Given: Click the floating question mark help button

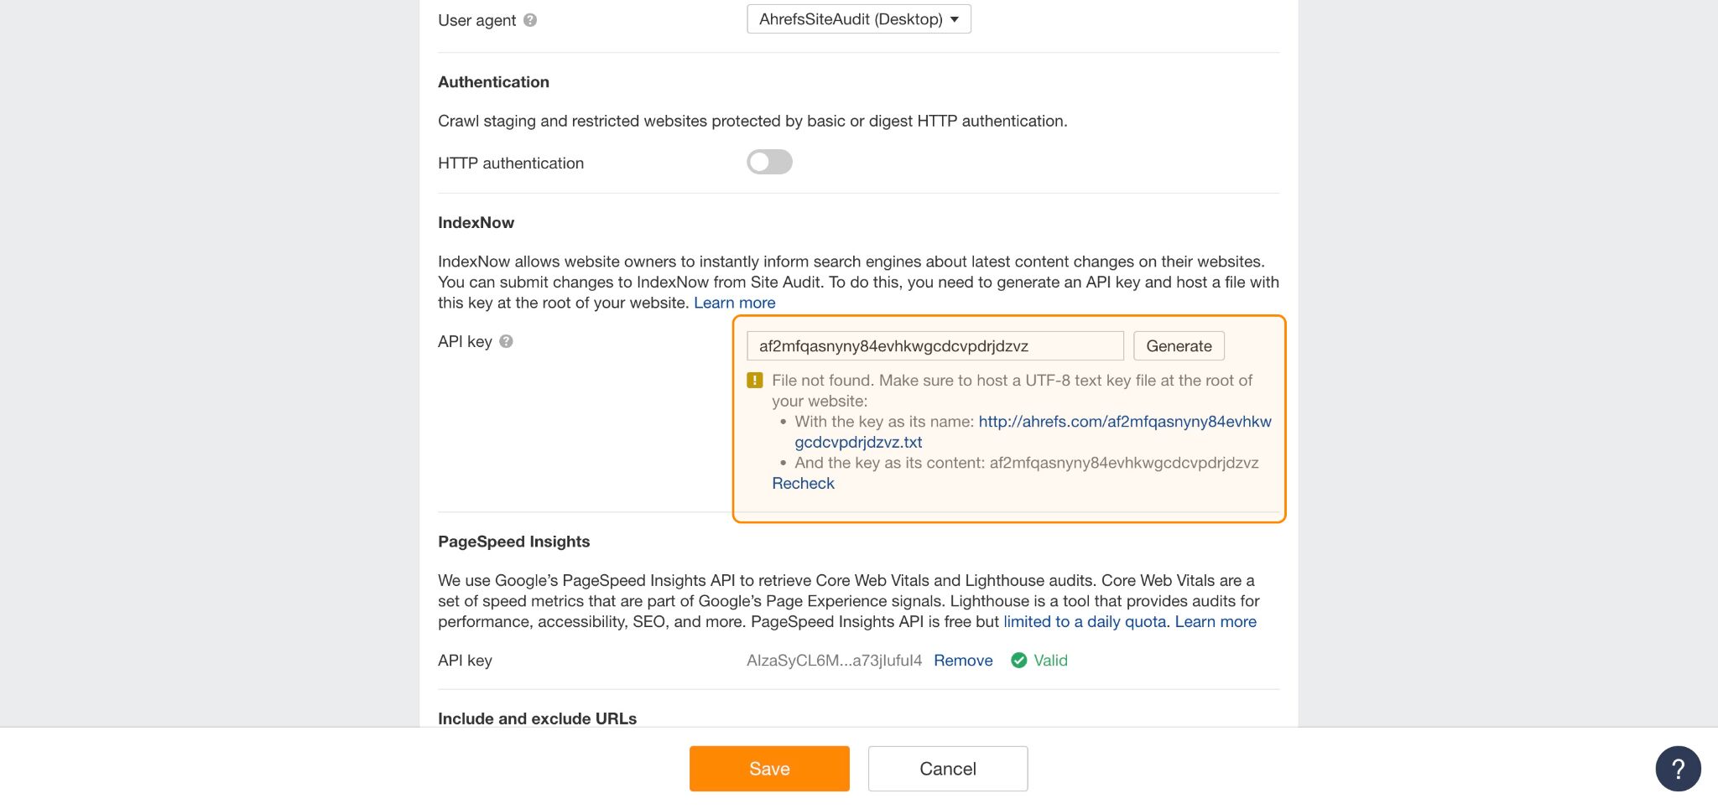Looking at the screenshot, I should click(x=1677, y=768).
